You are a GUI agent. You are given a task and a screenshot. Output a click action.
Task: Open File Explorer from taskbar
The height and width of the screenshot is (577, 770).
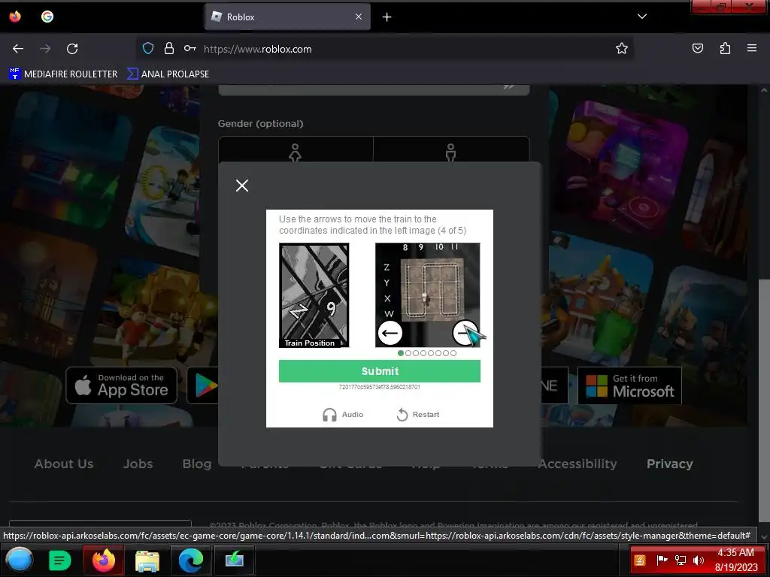pyautogui.click(x=147, y=560)
